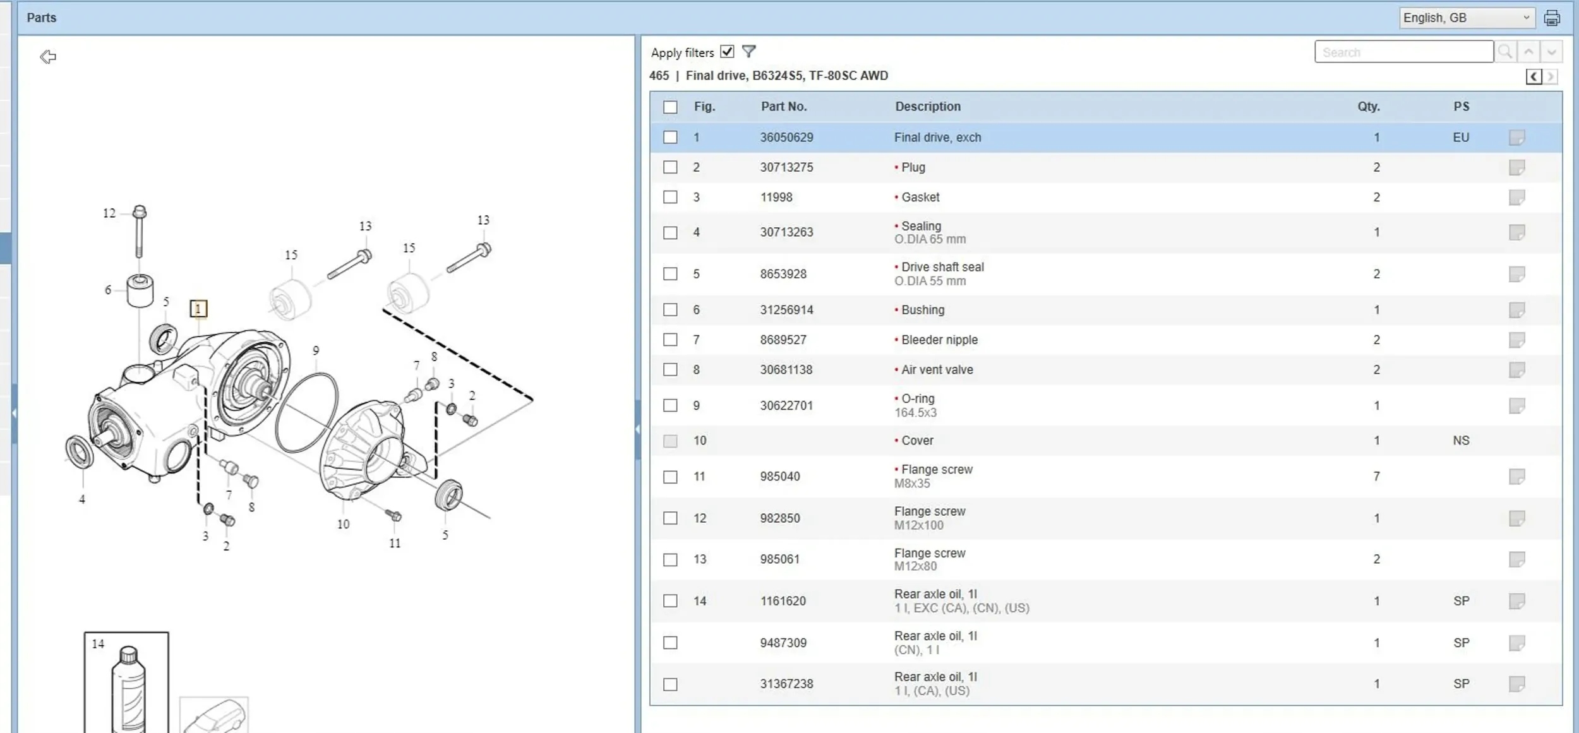Click the back arrow above the diagram
This screenshot has height=733, width=1579.
48,57
